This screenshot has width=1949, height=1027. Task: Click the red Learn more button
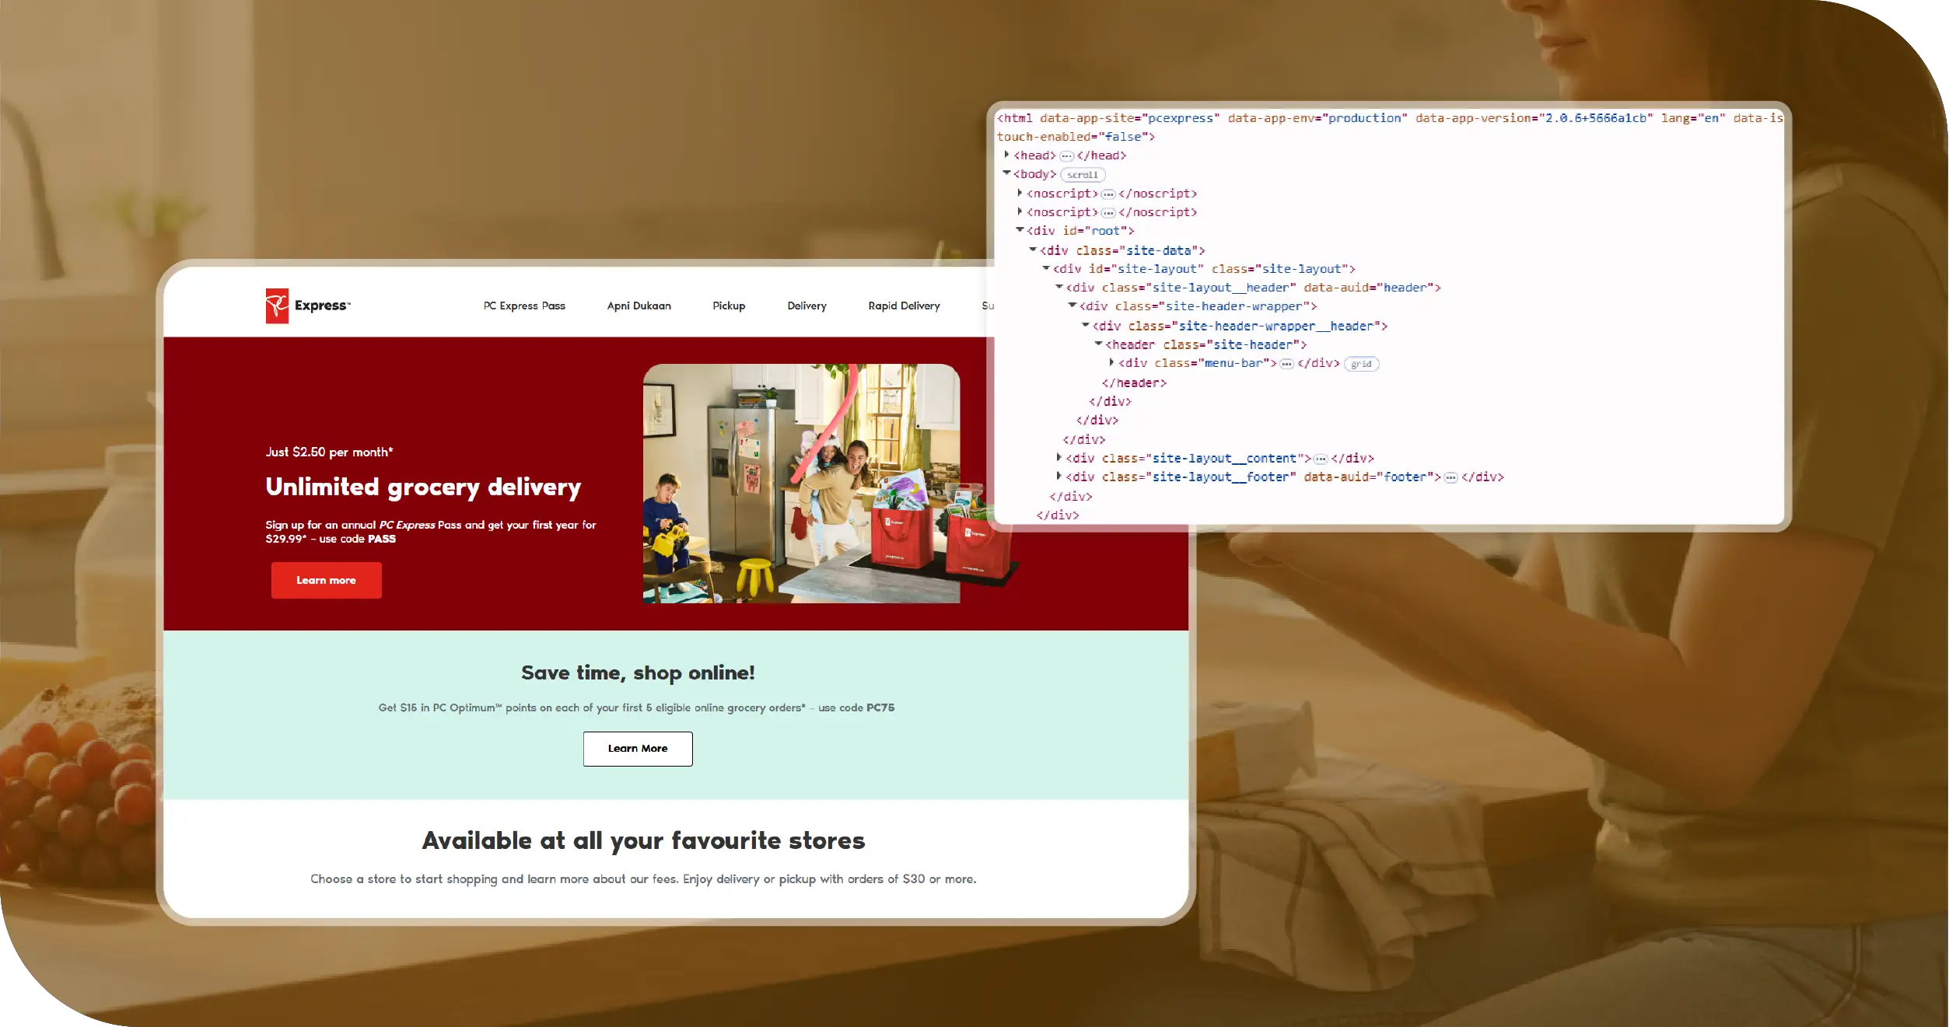pyautogui.click(x=326, y=580)
